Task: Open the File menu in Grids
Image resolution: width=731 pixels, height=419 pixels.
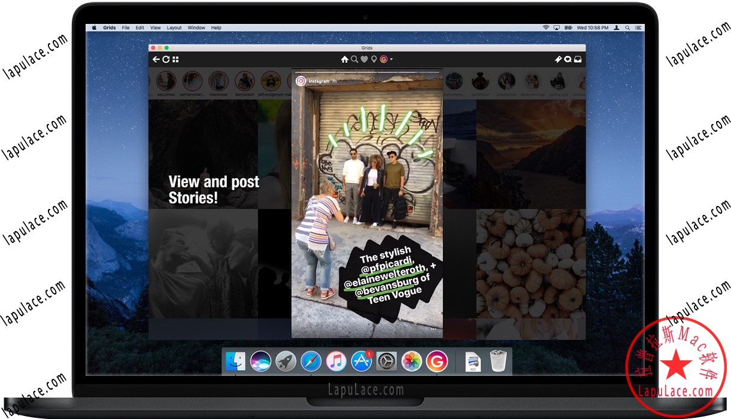Action: 126,28
